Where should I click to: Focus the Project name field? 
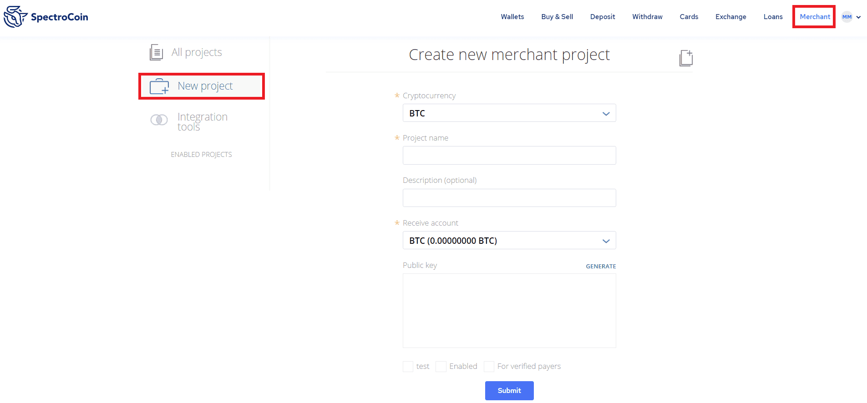(509, 155)
